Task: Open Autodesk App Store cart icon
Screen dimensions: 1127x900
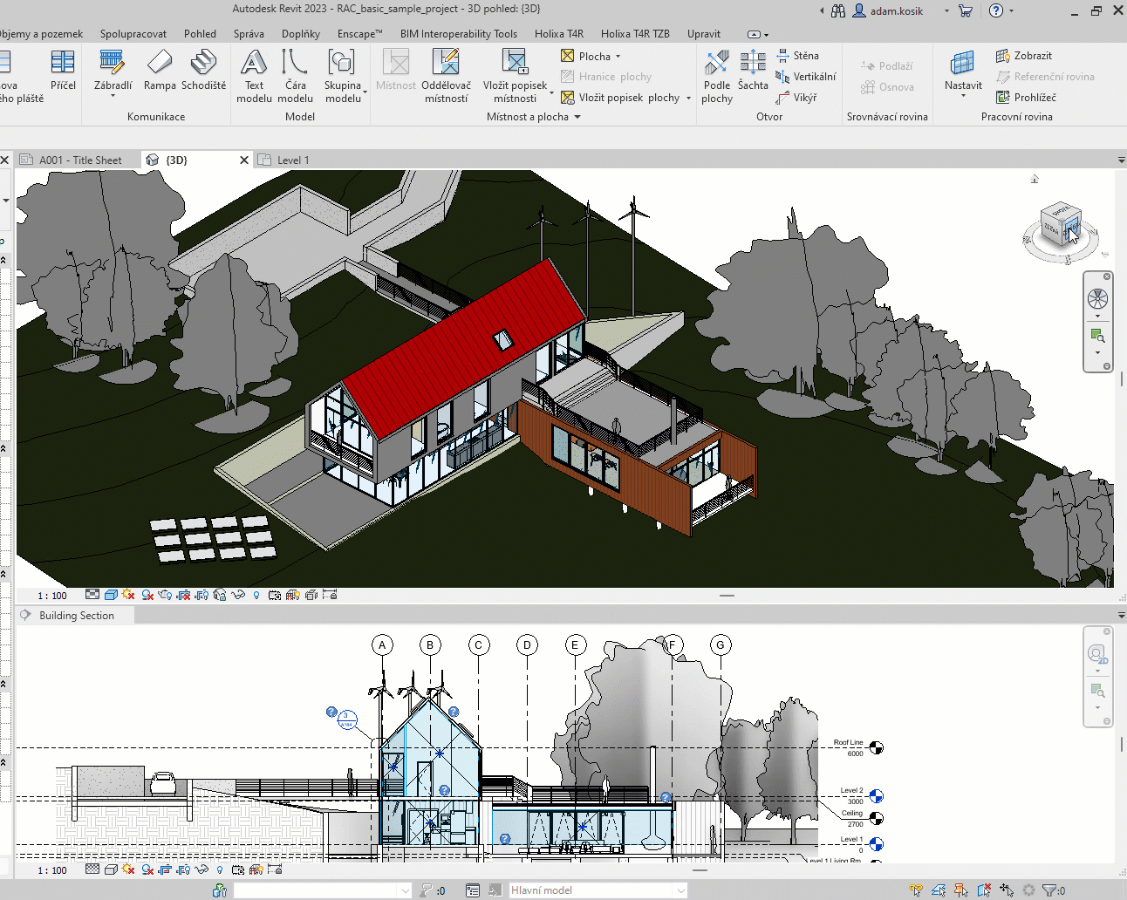Action: coord(966,10)
